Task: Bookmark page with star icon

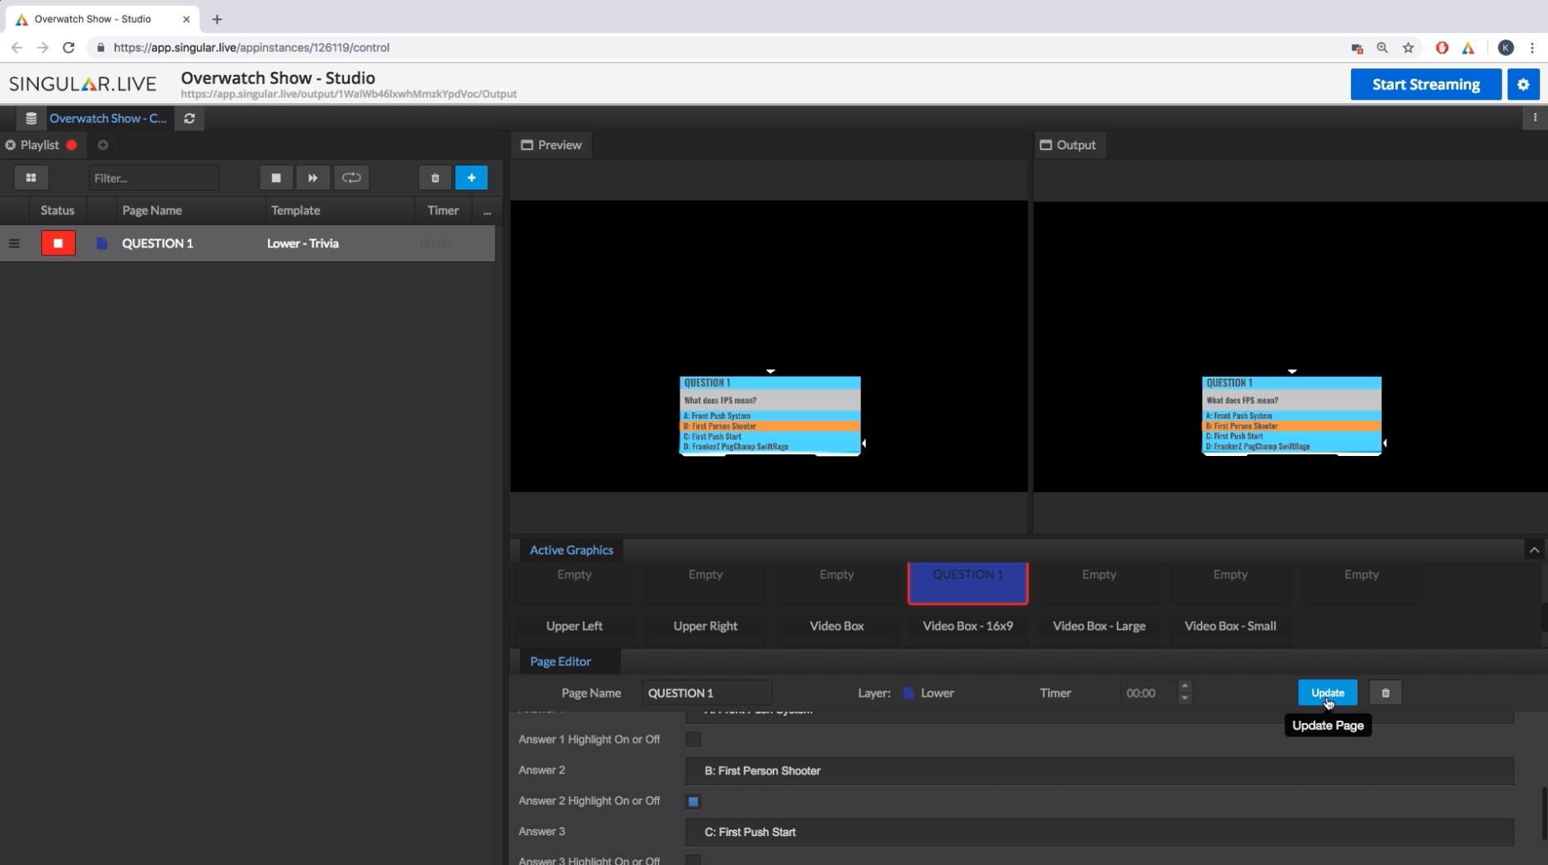Action: click(1408, 48)
